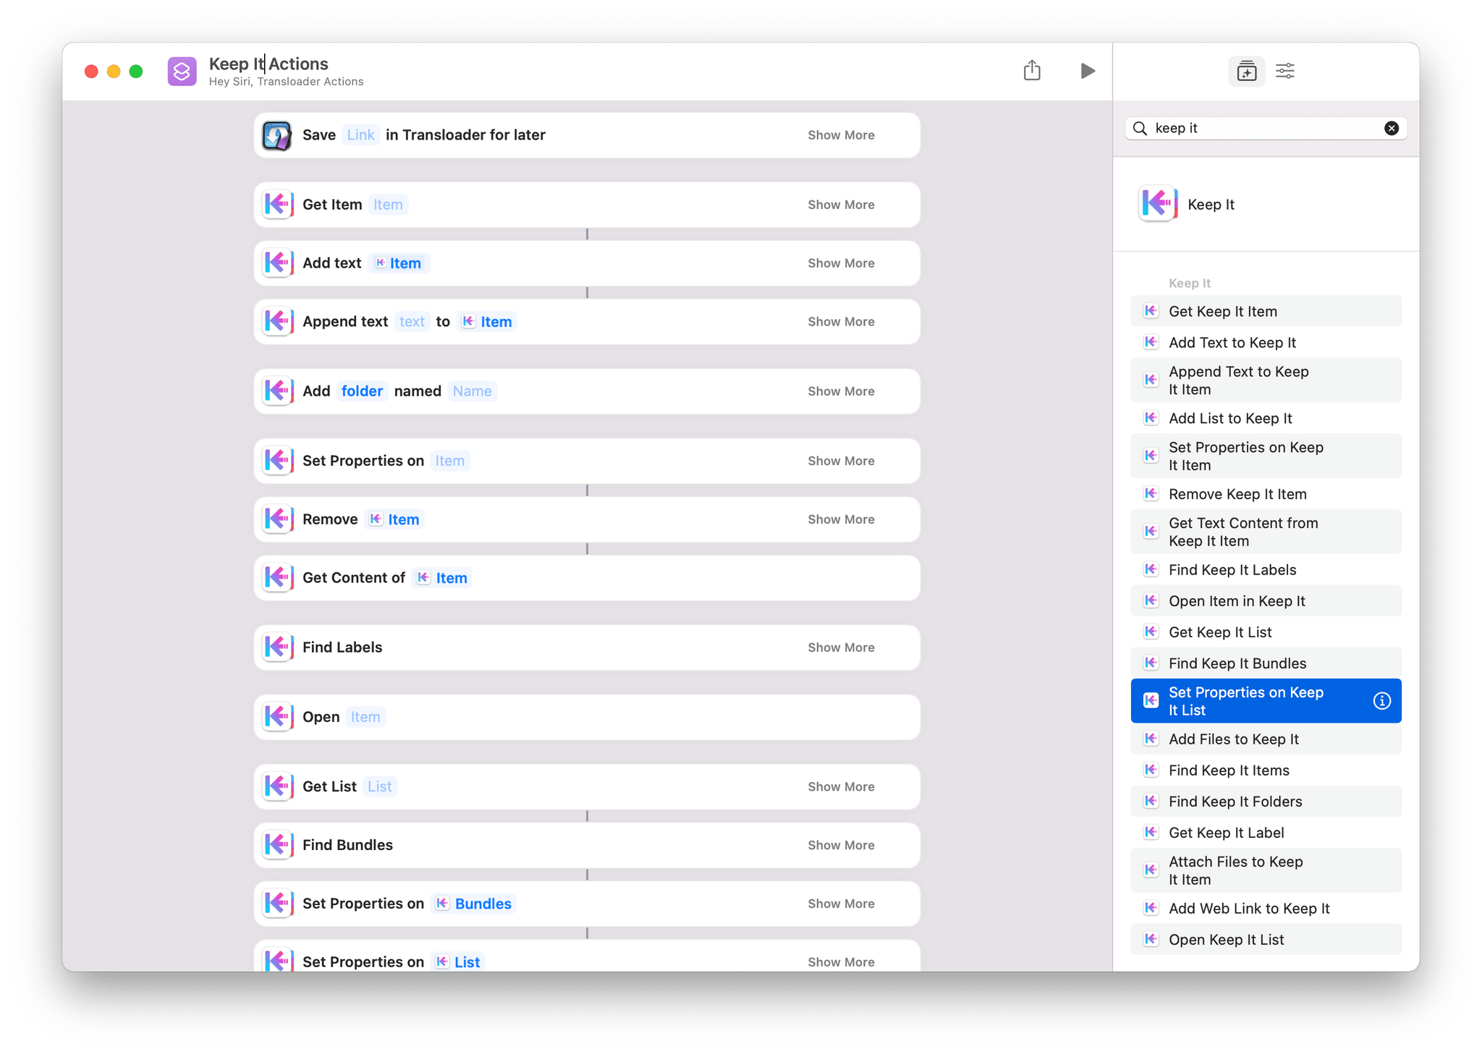Click the Item variable in Add text

pos(399,263)
